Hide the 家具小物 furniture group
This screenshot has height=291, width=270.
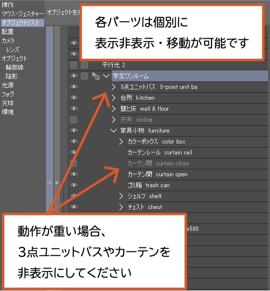[74, 131]
